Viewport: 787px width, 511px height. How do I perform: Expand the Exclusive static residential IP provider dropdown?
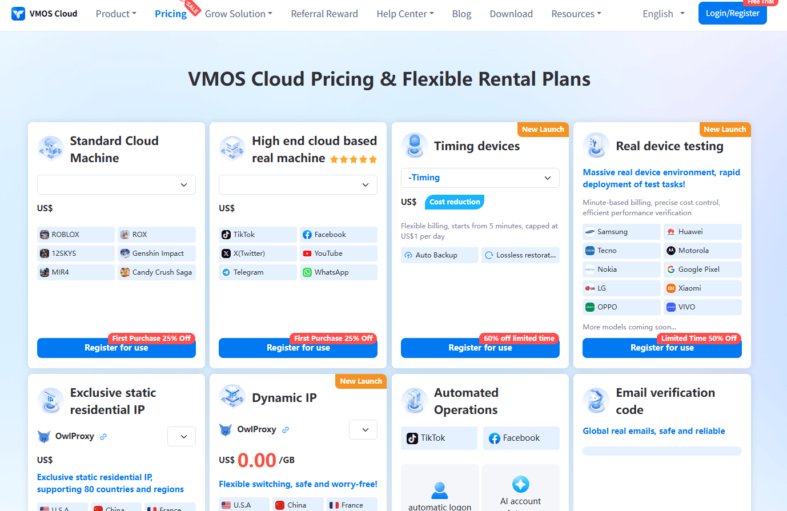182,437
